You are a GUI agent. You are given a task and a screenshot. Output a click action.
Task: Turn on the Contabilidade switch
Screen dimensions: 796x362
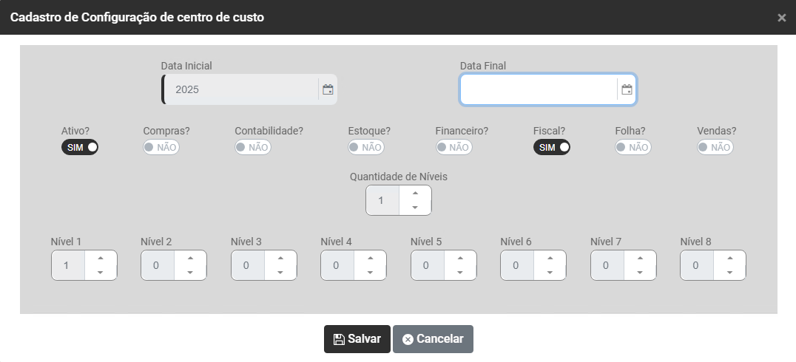253,147
